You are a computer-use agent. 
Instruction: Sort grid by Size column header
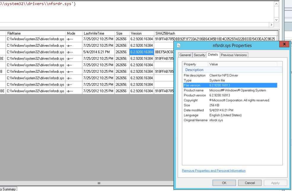pos(122,33)
